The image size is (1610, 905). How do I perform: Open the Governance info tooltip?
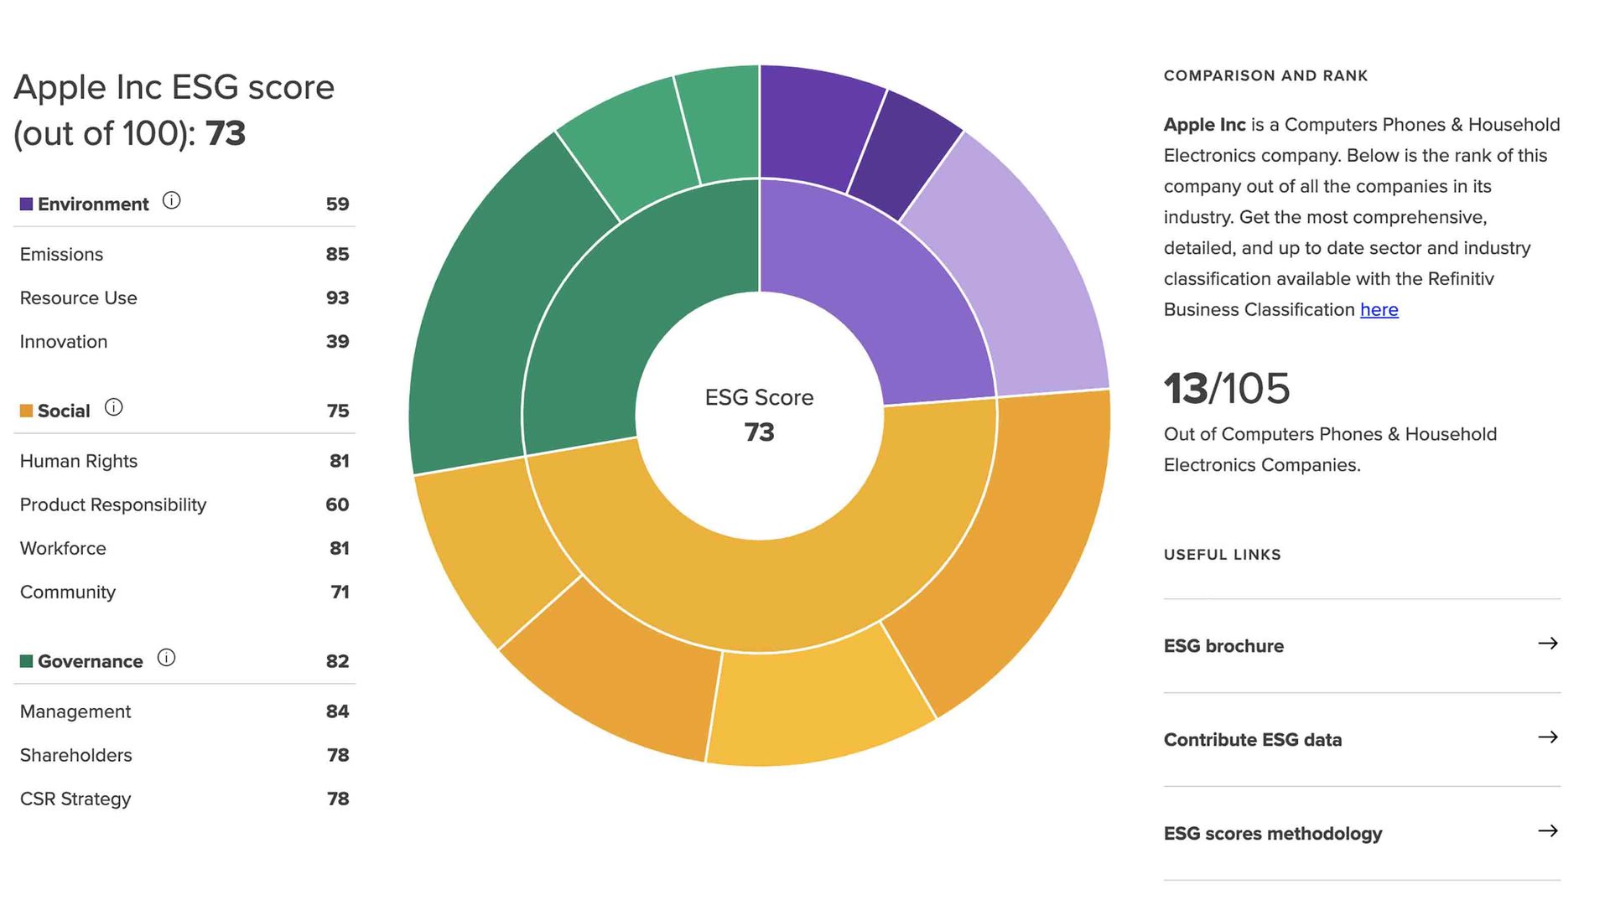pos(166,658)
